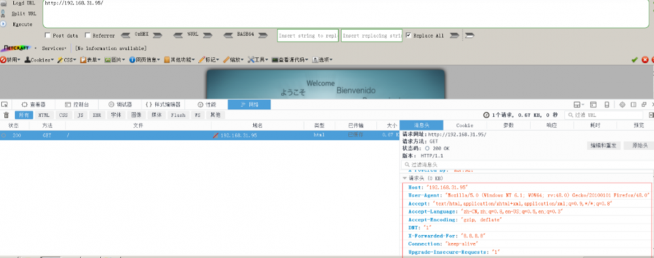Open the Cookie detail tab
The height and width of the screenshot is (258, 654).
(x=464, y=125)
